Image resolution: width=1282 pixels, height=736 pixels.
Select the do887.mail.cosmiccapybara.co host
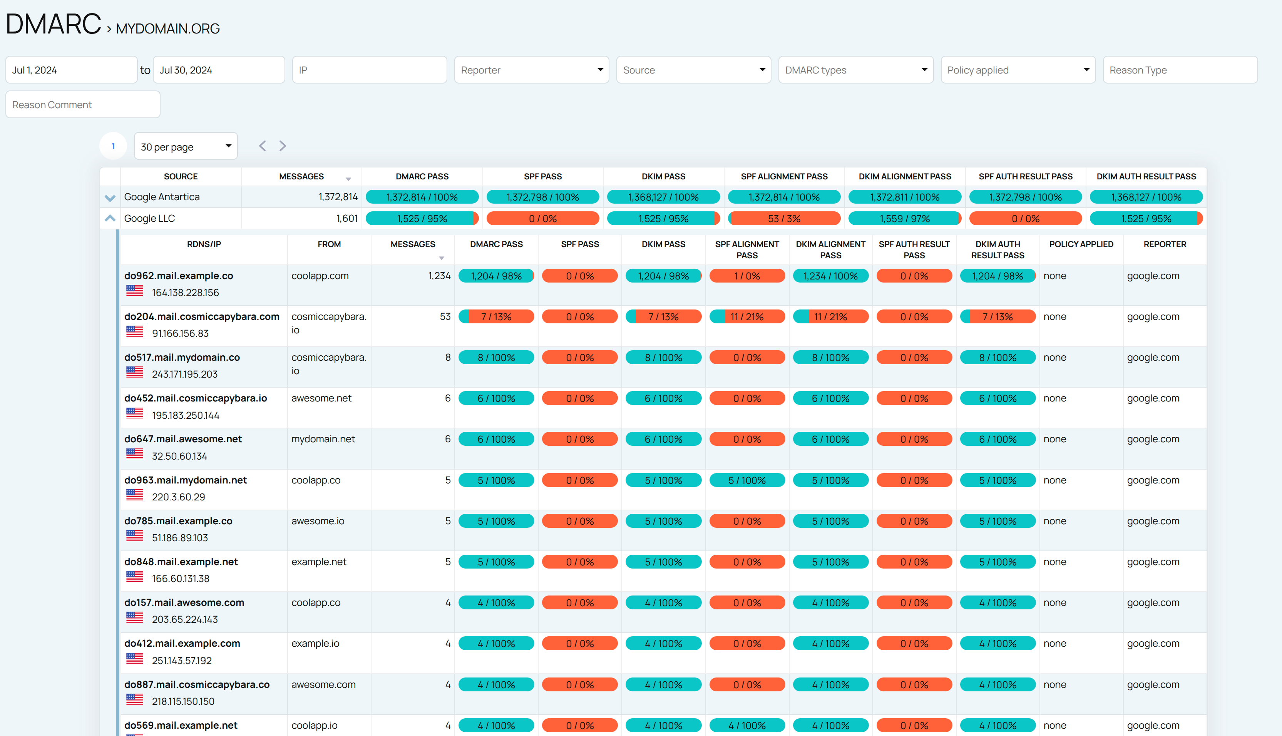197,684
